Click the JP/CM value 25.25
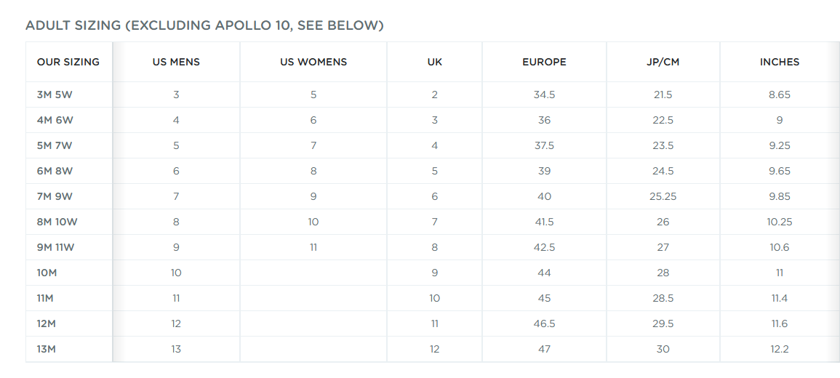 tap(663, 196)
